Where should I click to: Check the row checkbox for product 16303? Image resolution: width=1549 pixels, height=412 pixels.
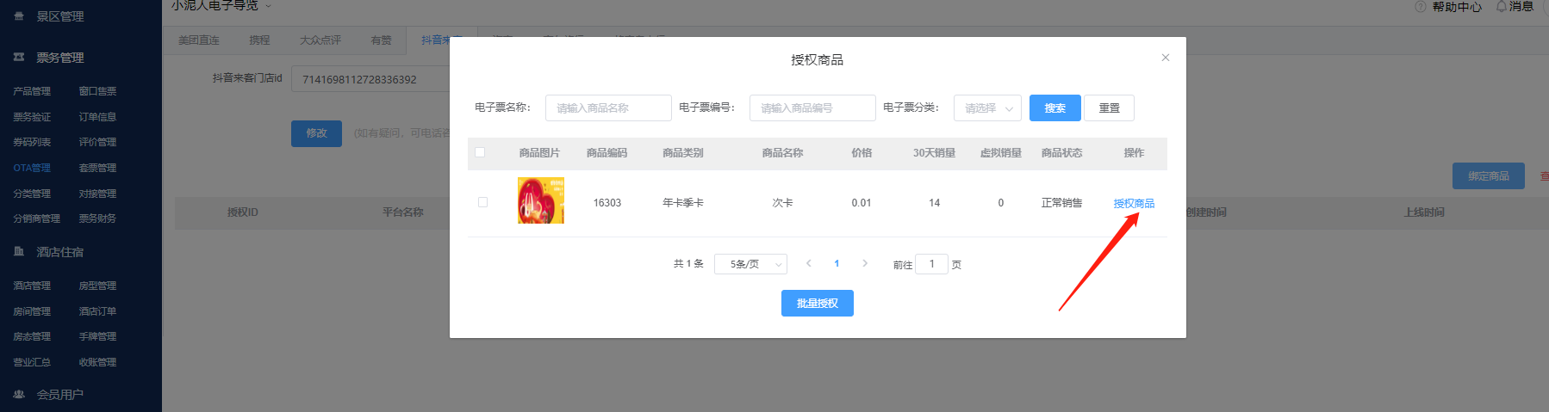482,203
